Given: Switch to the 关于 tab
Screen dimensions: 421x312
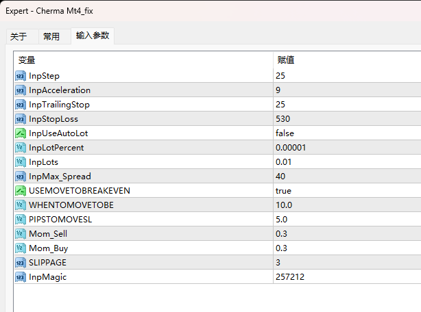Looking at the screenshot, I should (x=19, y=36).
